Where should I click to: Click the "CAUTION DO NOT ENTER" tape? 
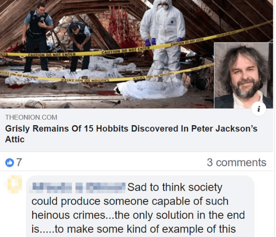tap(126, 50)
